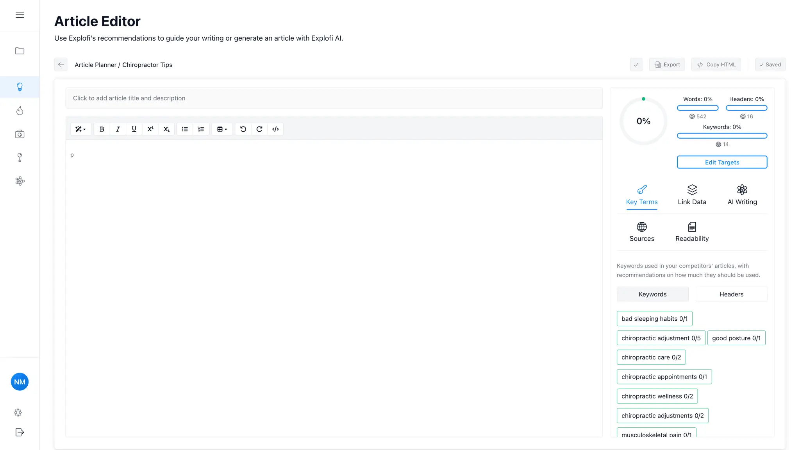800x450 pixels.
Task: Click inside the article body editor
Action: point(334,288)
